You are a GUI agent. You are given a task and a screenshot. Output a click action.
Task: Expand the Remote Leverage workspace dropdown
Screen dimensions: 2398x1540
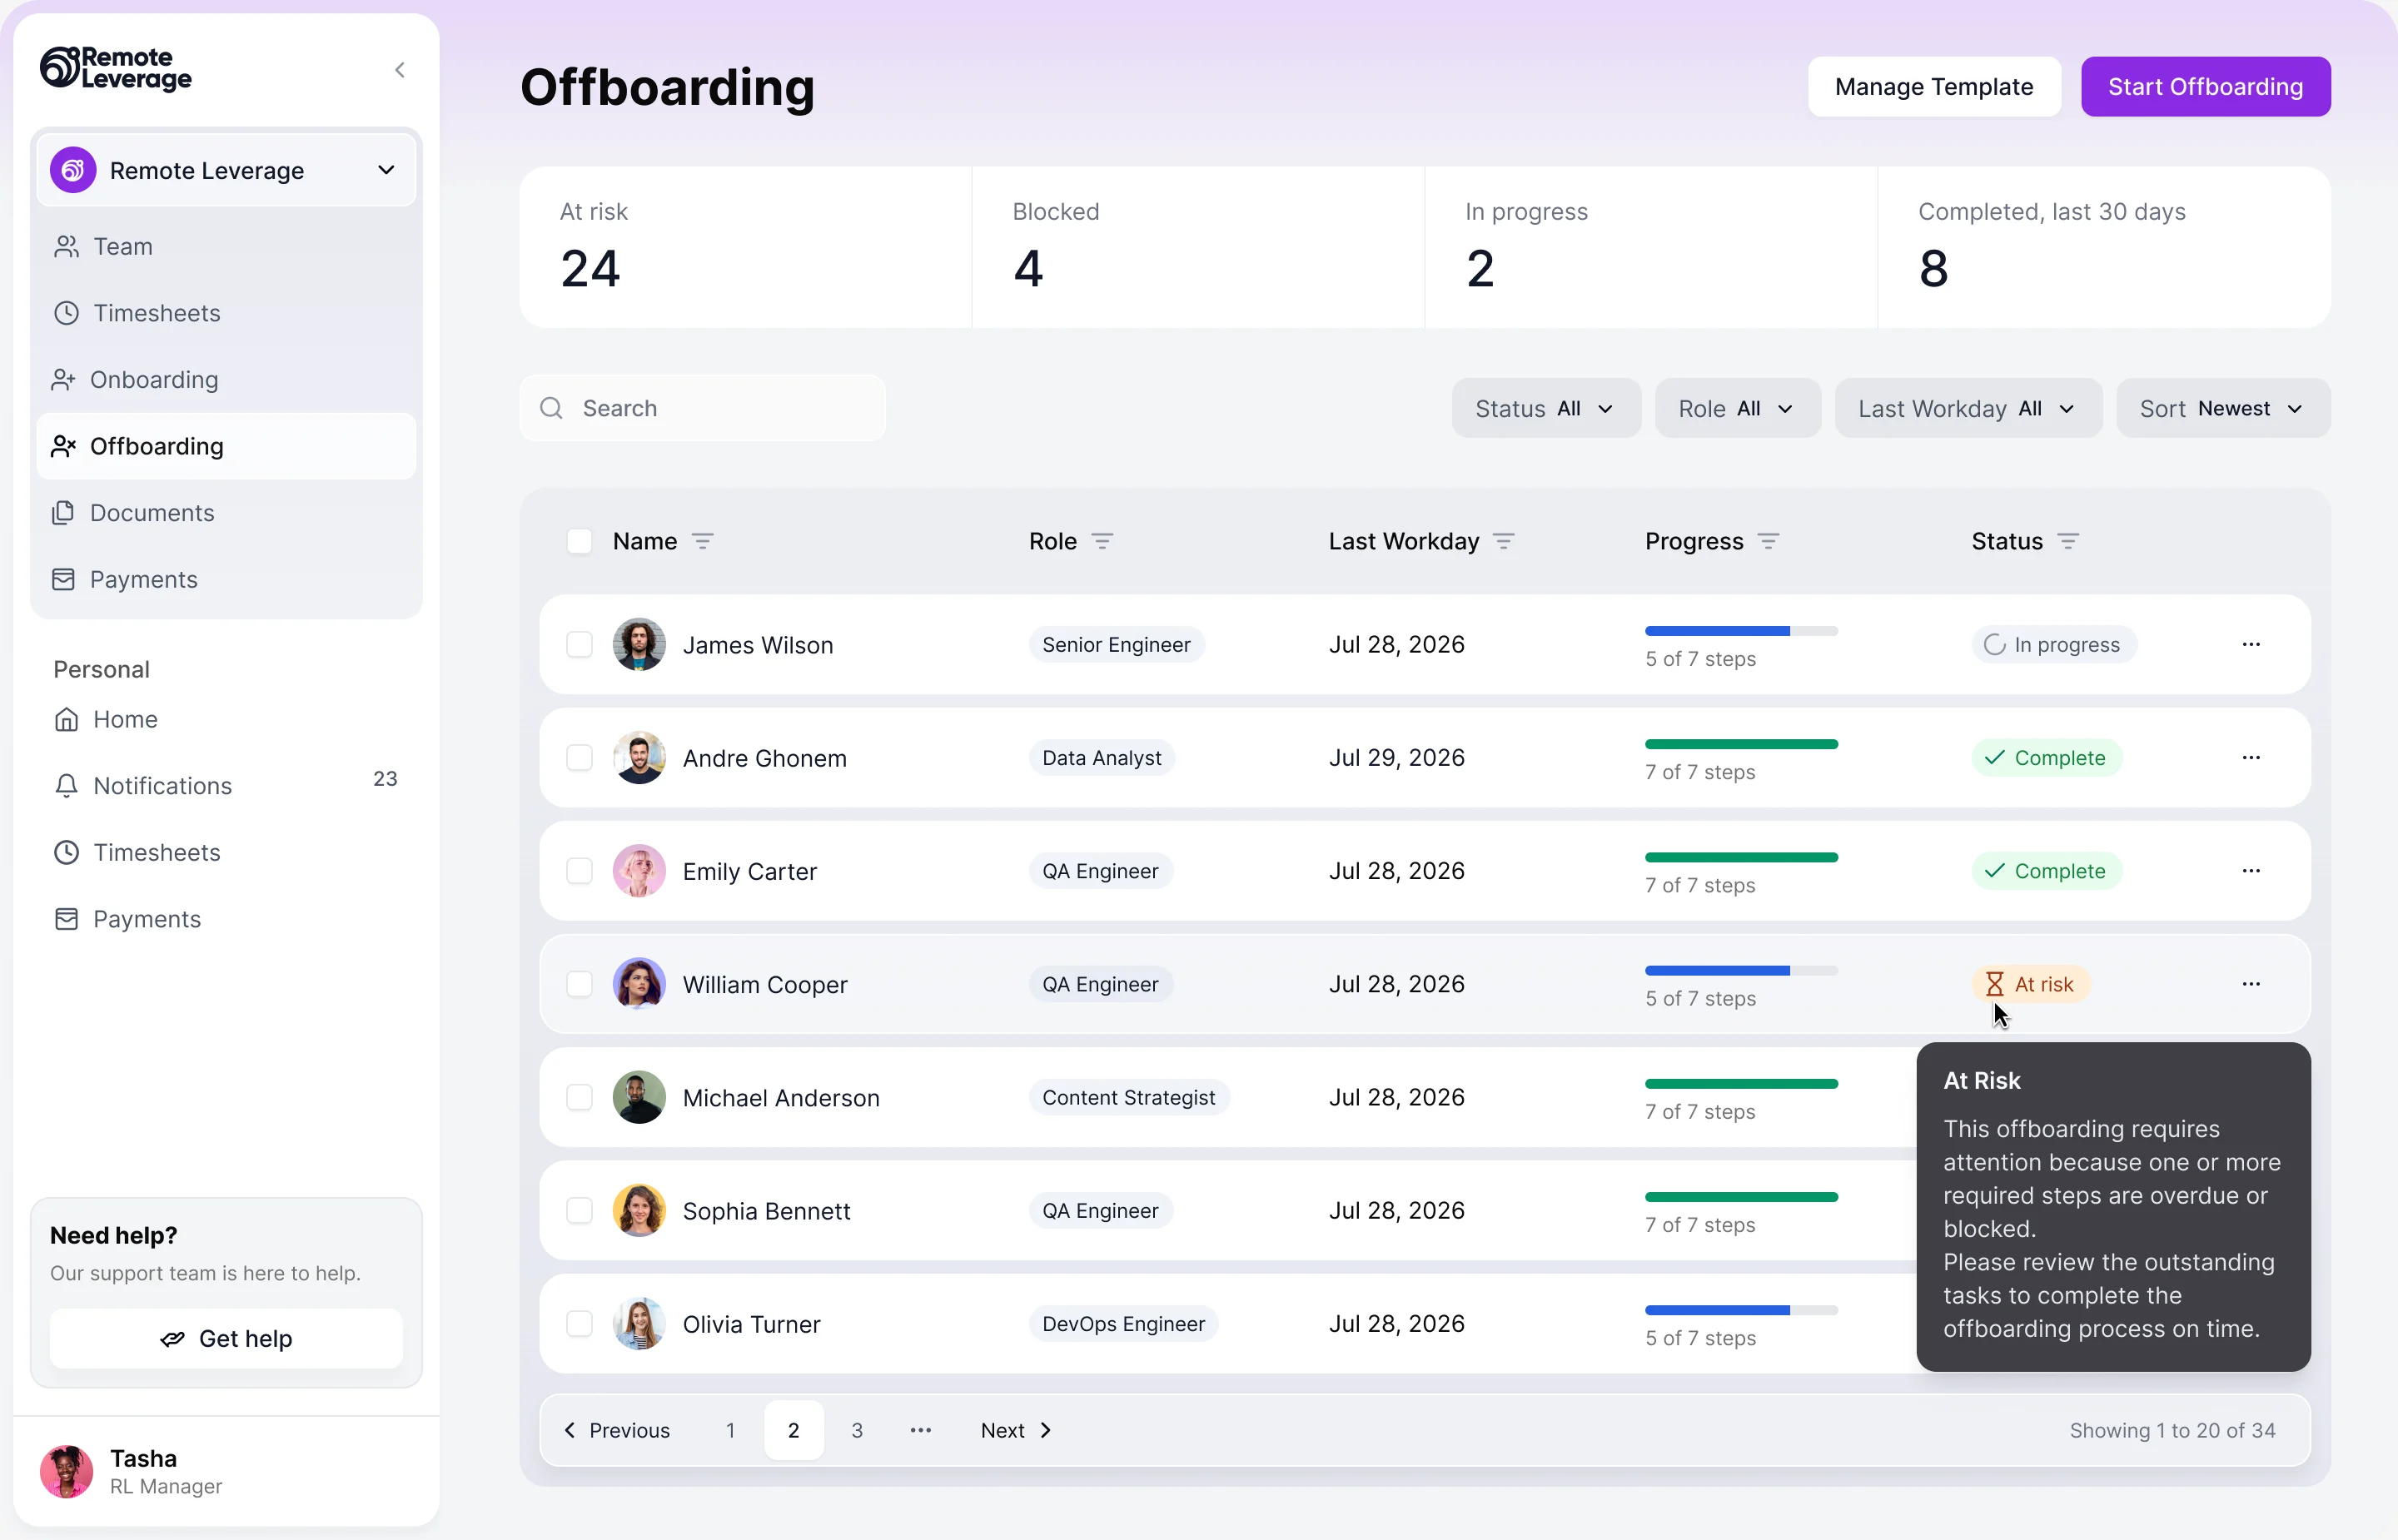tap(226, 170)
